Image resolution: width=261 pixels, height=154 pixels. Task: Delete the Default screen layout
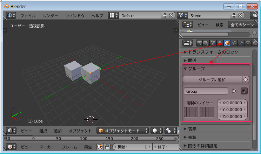171,15
